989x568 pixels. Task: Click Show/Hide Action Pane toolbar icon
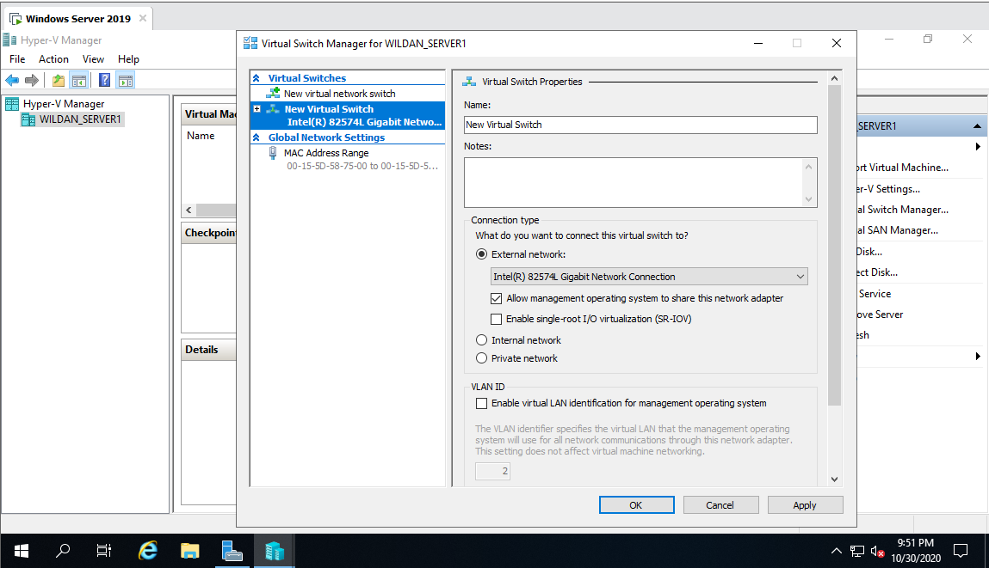(126, 80)
